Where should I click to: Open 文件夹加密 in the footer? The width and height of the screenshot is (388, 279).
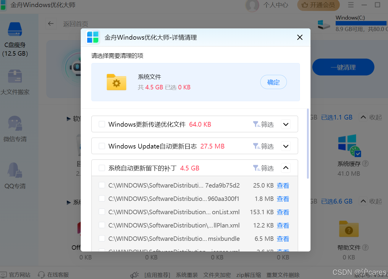[217, 275]
